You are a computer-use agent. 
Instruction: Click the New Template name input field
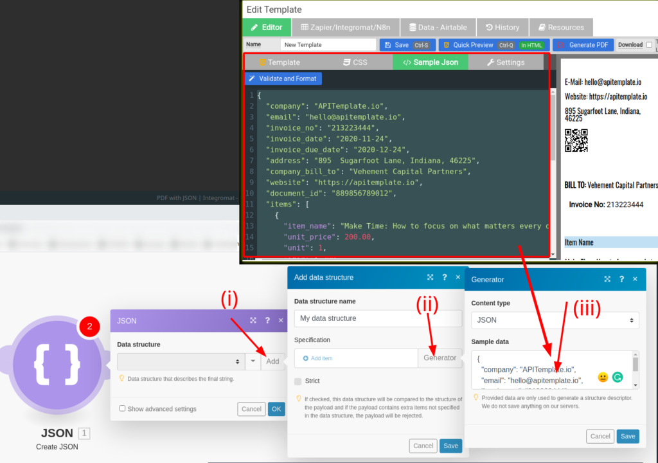(x=328, y=44)
